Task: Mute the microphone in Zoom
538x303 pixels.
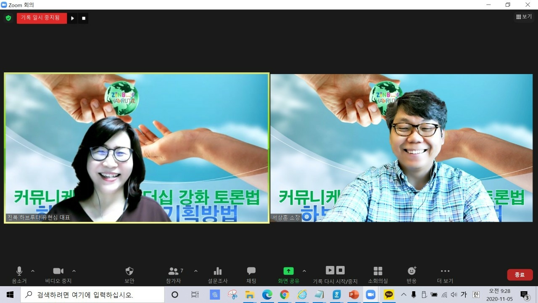Action: click(x=19, y=274)
